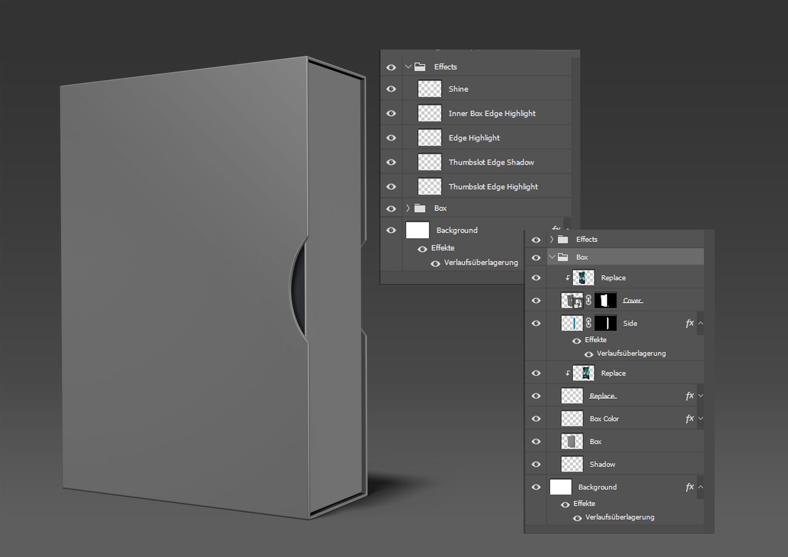Select the Side layer name
The height and width of the screenshot is (557, 788).
point(630,323)
